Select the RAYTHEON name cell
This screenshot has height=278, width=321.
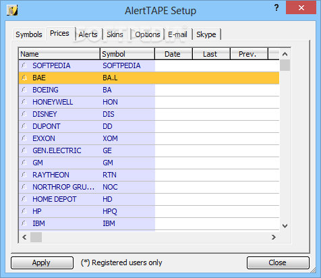(59, 175)
